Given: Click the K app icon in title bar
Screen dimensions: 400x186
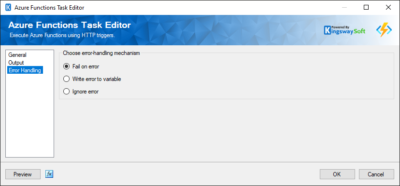Looking at the screenshot, I should click(8, 7).
